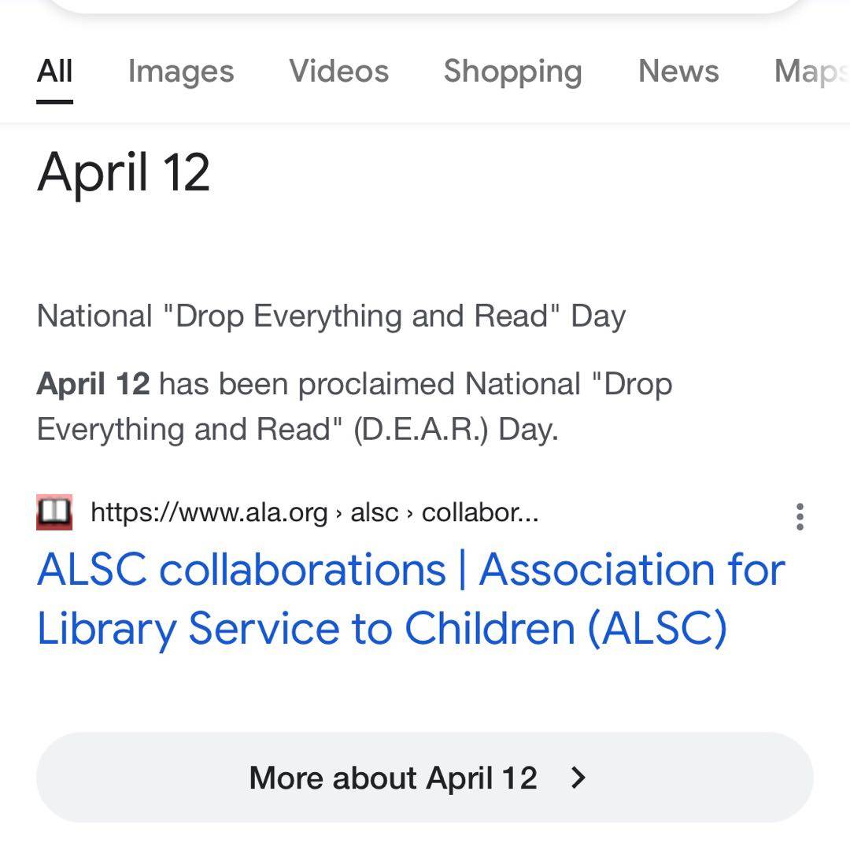Screen dimensions: 850x850
Task: Switch to the Images tab
Action: (181, 72)
